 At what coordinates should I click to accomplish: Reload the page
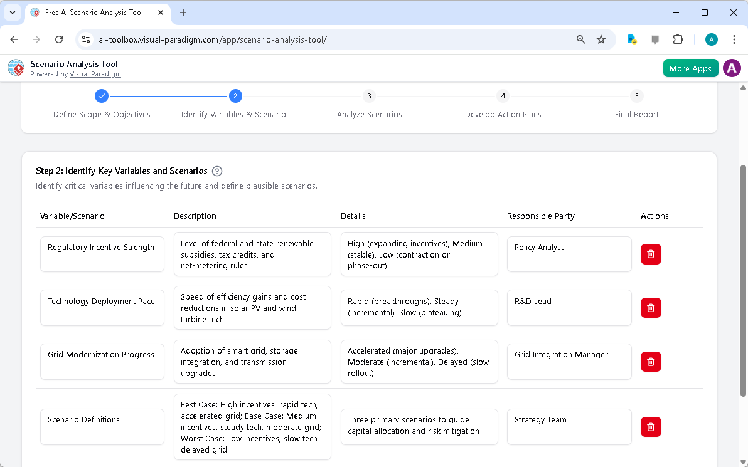click(59, 39)
